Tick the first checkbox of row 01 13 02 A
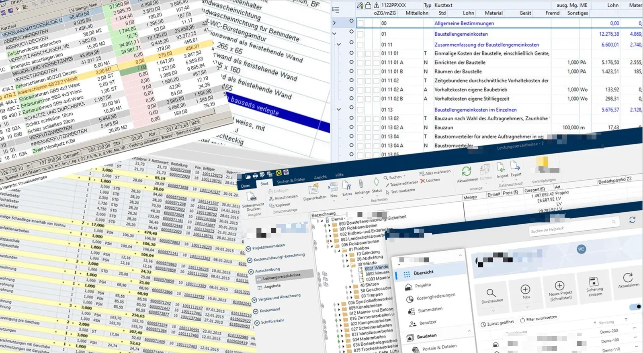Screen dimensions: 643x353 [360, 128]
